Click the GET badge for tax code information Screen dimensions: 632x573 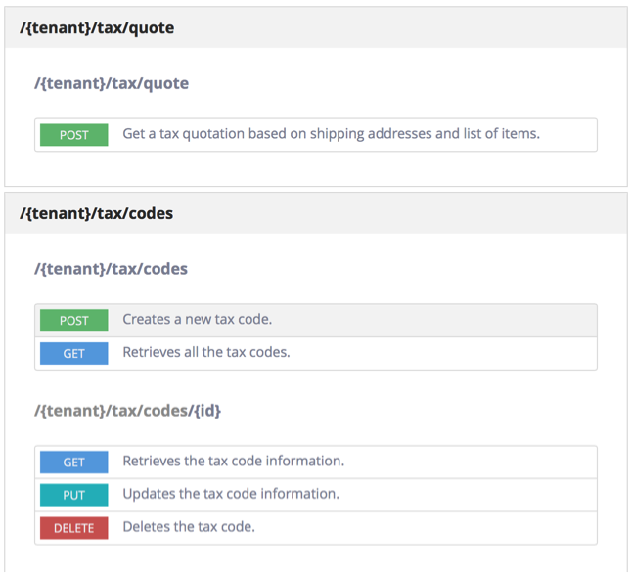(73, 462)
